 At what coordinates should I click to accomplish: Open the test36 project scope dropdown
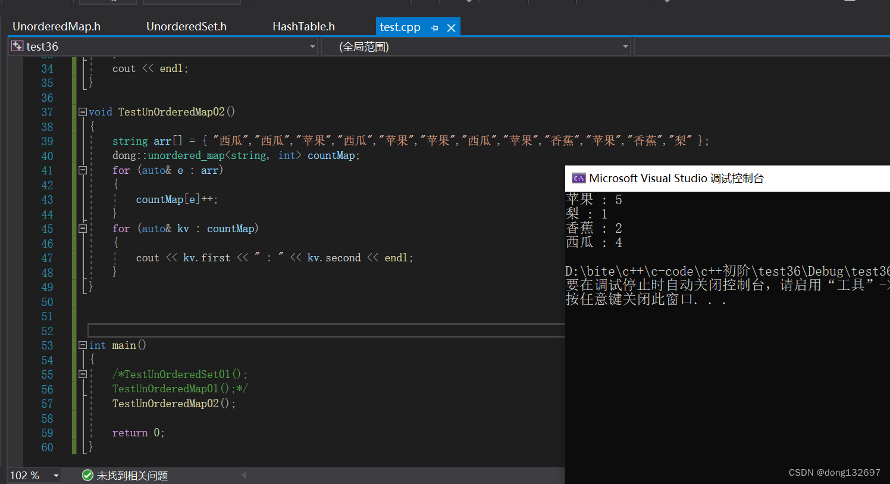click(312, 46)
